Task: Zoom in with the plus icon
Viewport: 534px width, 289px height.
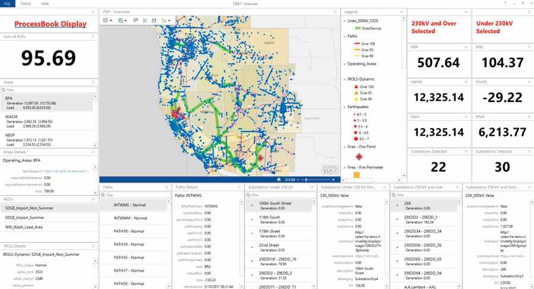Action: [x=333, y=180]
